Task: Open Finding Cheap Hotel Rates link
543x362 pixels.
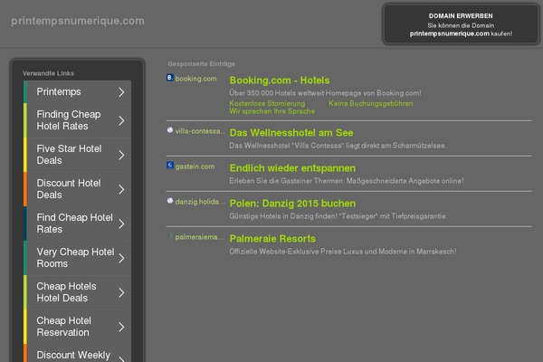Action: pos(77,120)
